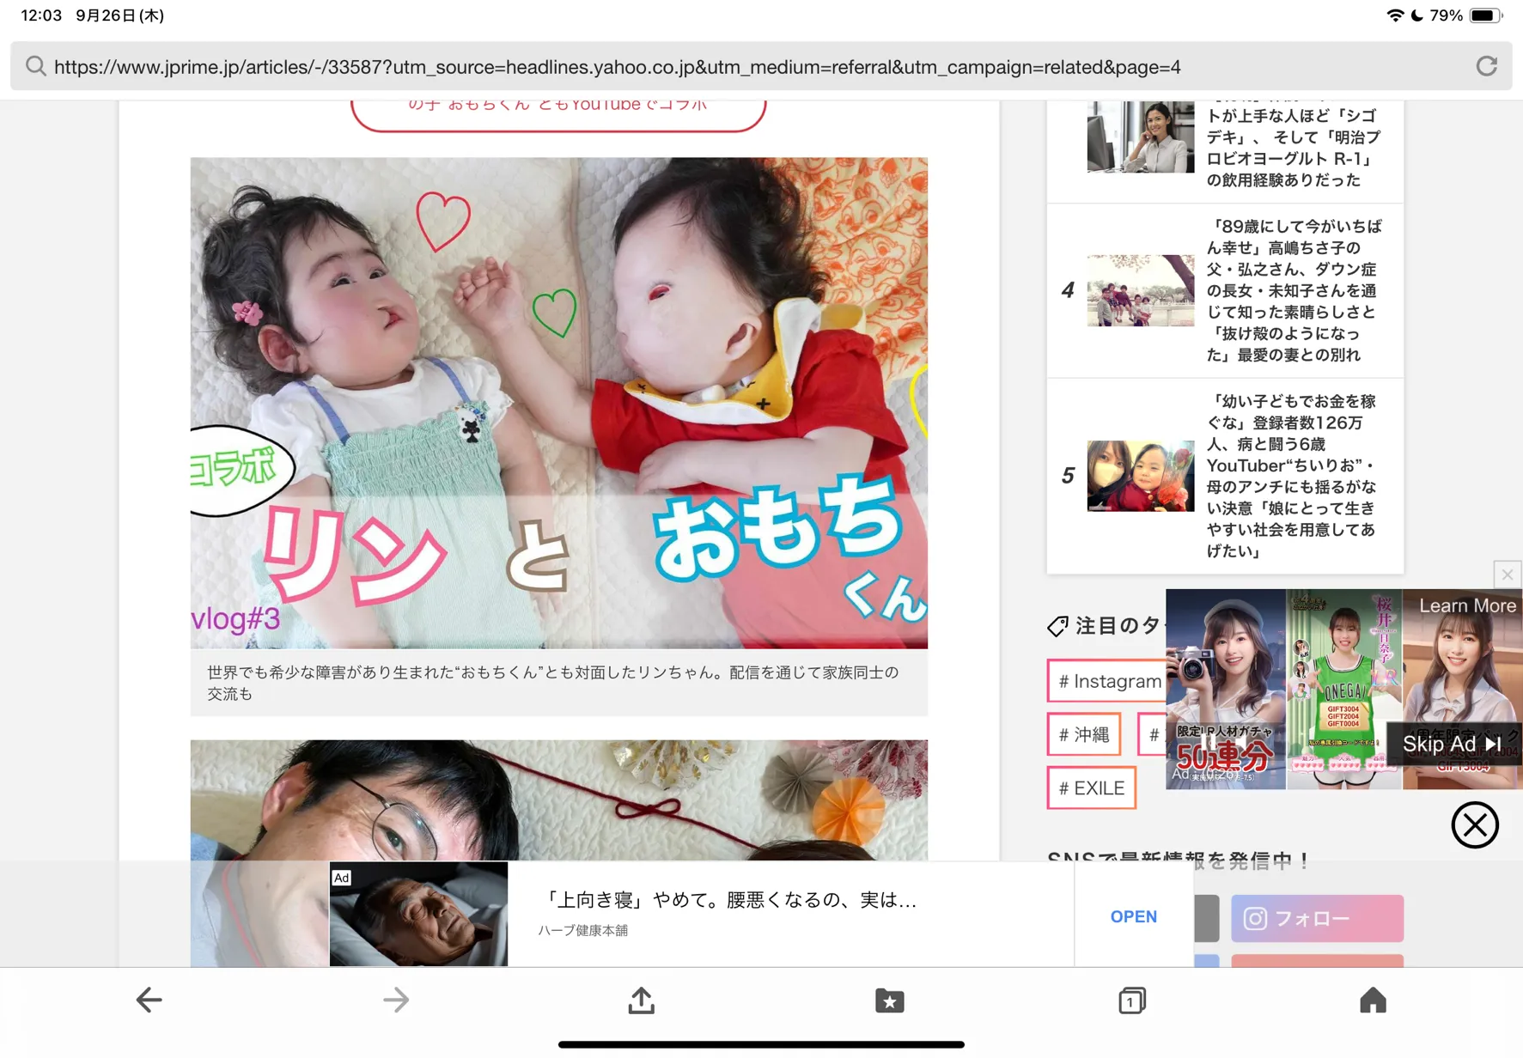Tap the image caption about おもちくん and リンちゃん
Screen dimensions: 1523x1058
pyautogui.click(x=558, y=682)
